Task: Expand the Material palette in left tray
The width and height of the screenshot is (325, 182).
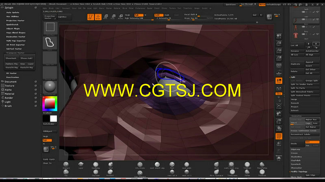Action: [x=9, y=94]
